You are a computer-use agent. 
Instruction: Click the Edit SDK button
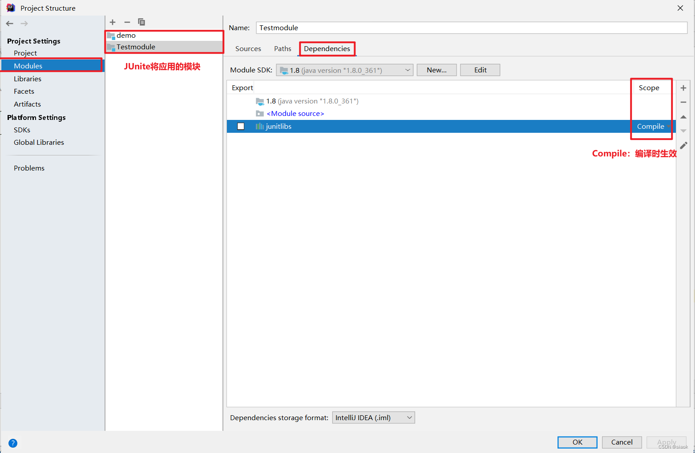pyautogui.click(x=480, y=70)
